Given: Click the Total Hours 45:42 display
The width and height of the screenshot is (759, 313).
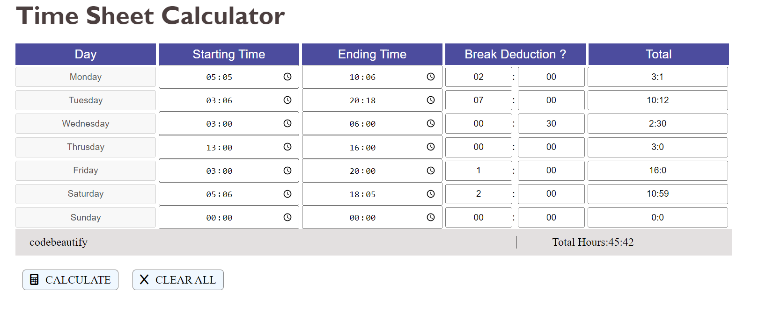Looking at the screenshot, I should (x=593, y=242).
